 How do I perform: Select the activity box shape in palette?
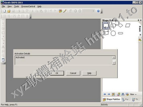(x=106, y=25)
